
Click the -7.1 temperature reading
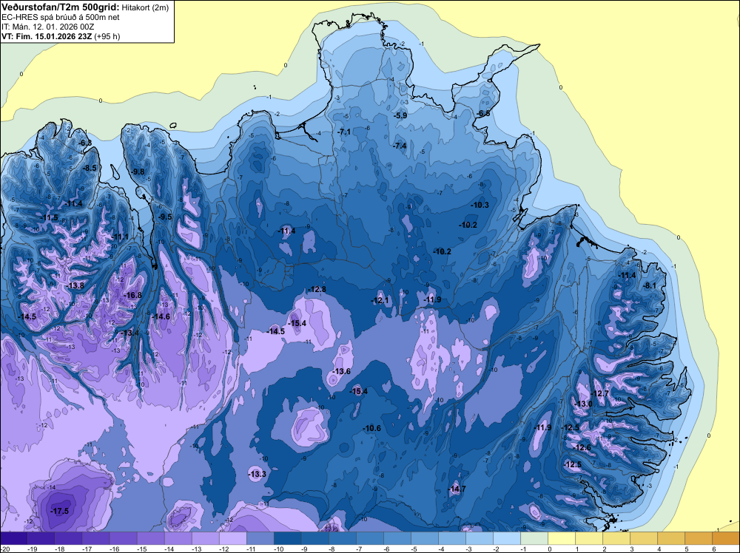(345, 132)
